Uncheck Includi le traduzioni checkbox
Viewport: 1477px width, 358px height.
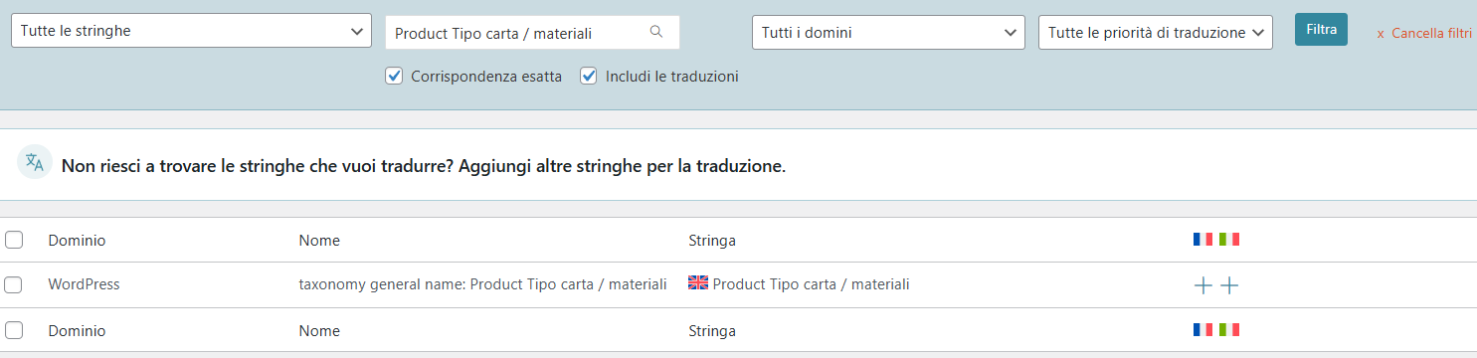tap(589, 76)
